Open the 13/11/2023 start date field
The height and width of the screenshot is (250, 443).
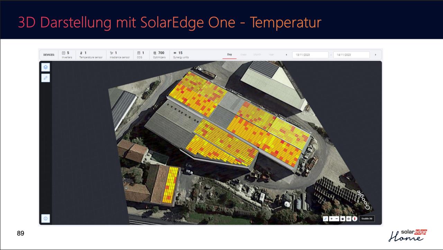[310, 55]
